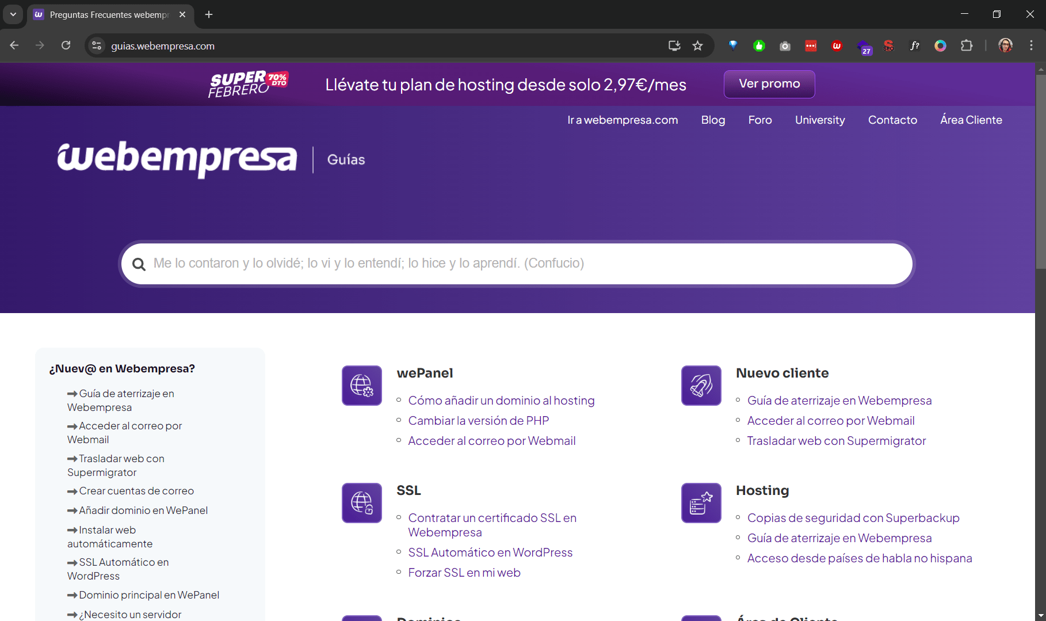Open 'Cómo añadir un dominio al hosting'

(x=501, y=401)
